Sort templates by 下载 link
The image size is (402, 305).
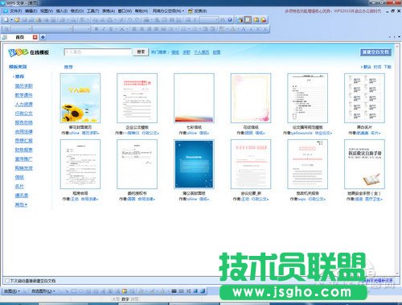point(388,67)
